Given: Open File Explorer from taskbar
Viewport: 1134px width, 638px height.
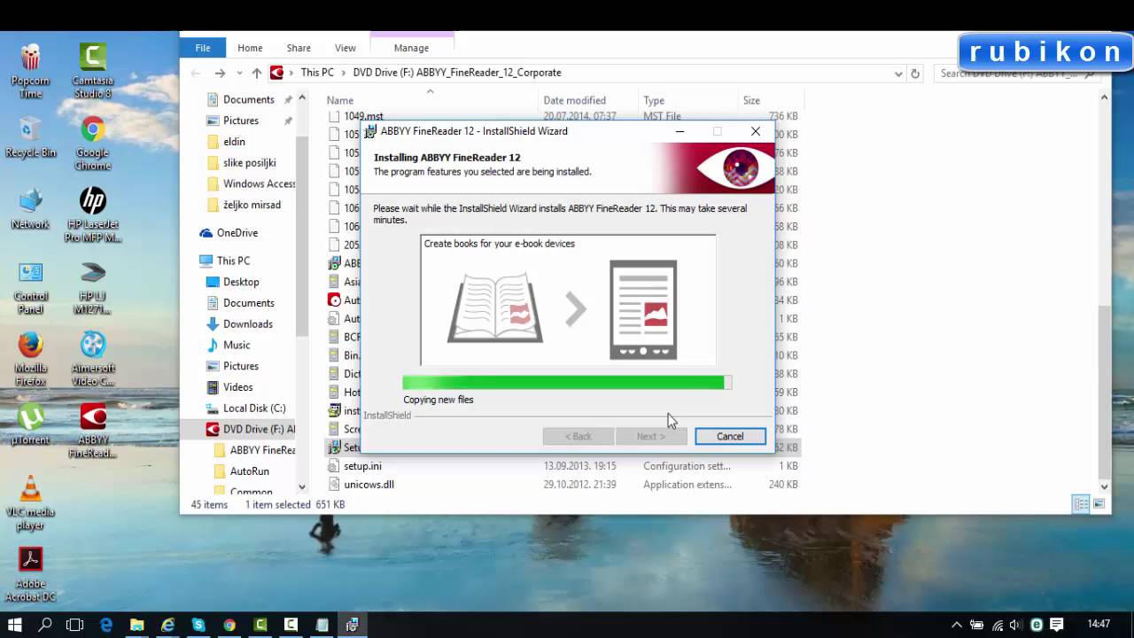Looking at the screenshot, I should tap(137, 625).
